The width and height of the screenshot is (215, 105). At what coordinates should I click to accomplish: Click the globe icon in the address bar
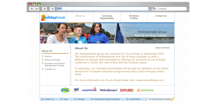(59, 9)
